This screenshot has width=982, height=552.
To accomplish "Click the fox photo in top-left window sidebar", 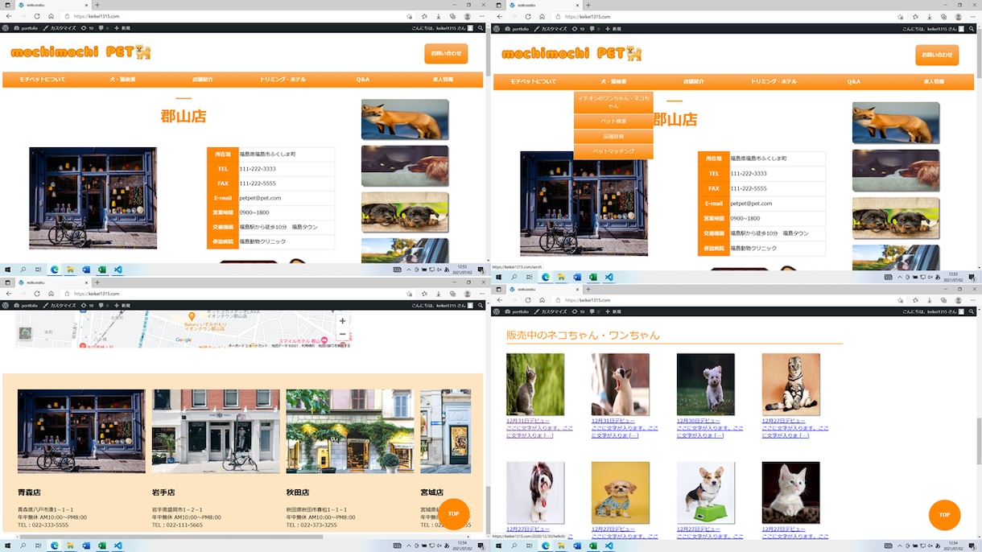I will click(x=405, y=119).
